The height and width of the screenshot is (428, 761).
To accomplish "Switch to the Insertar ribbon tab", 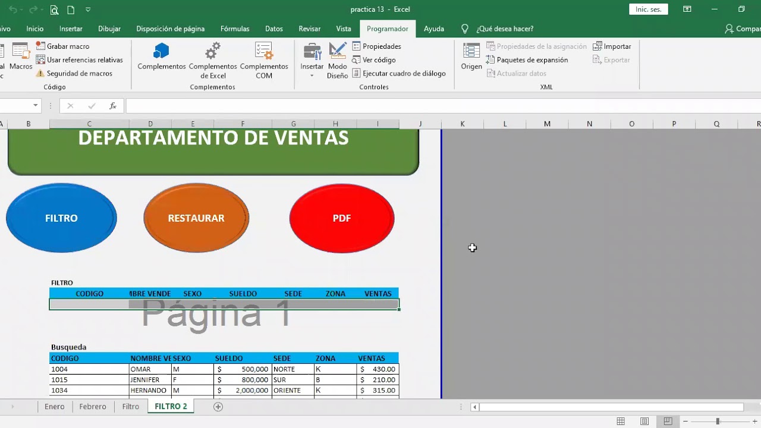I will click(x=71, y=29).
